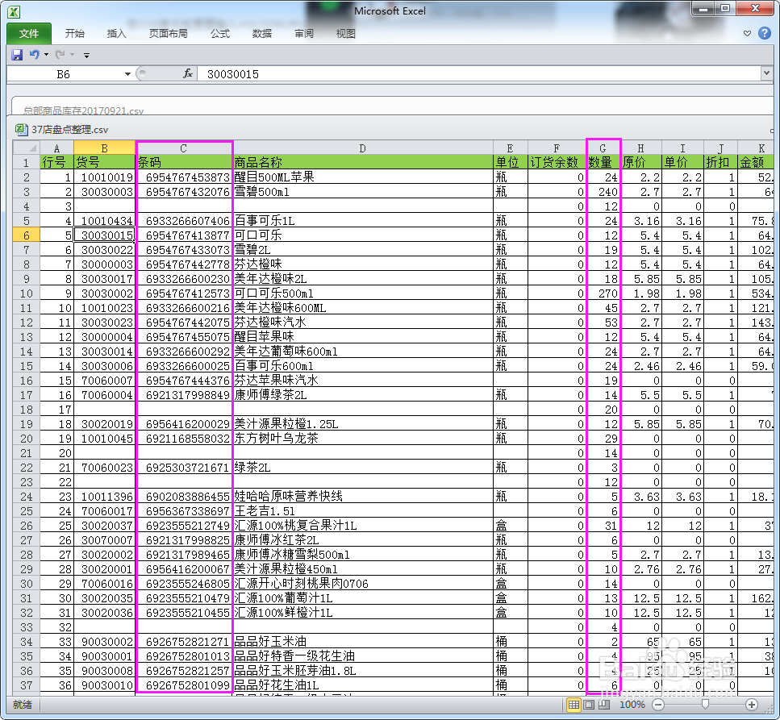Click cell with 娃哈哈原味营养快线
This screenshot has width=780, height=720.
(x=363, y=496)
